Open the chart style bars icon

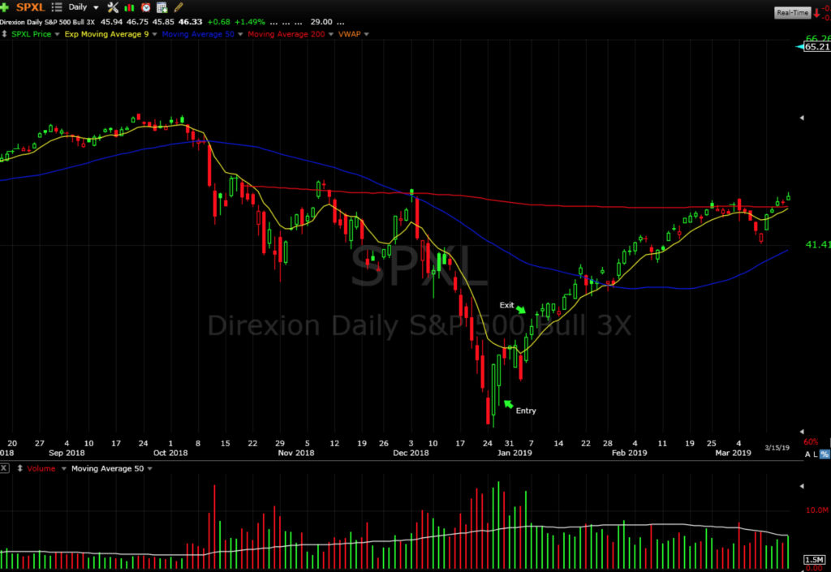pos(129,7)
